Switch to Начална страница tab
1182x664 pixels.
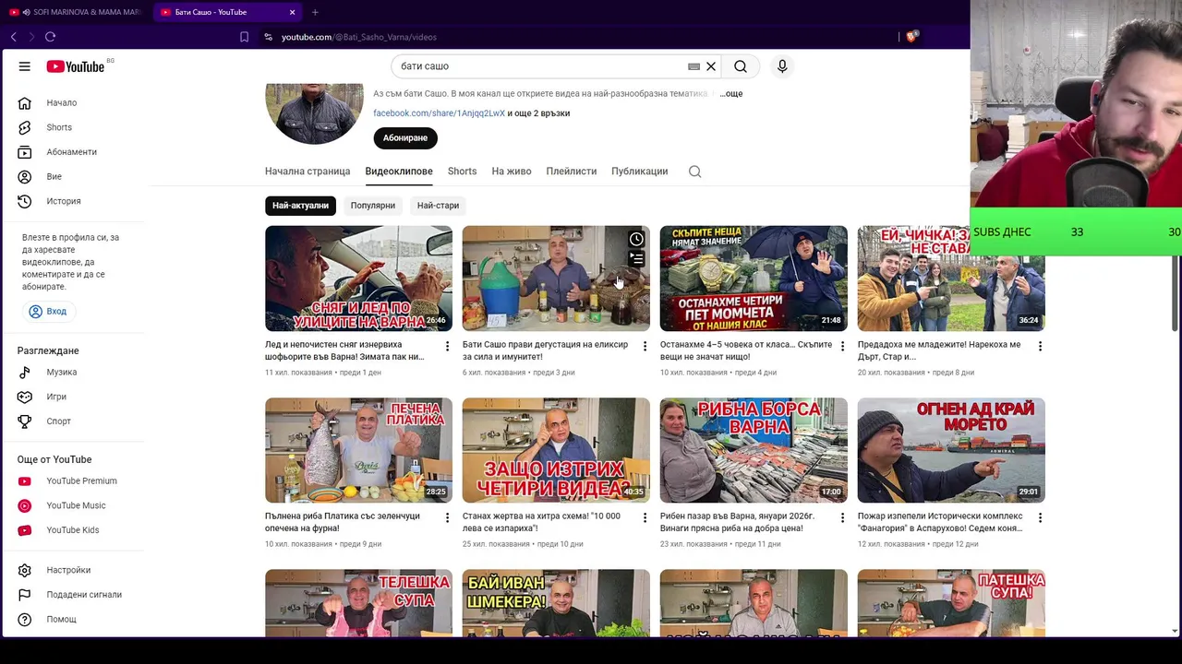click(x=308, y=172)
